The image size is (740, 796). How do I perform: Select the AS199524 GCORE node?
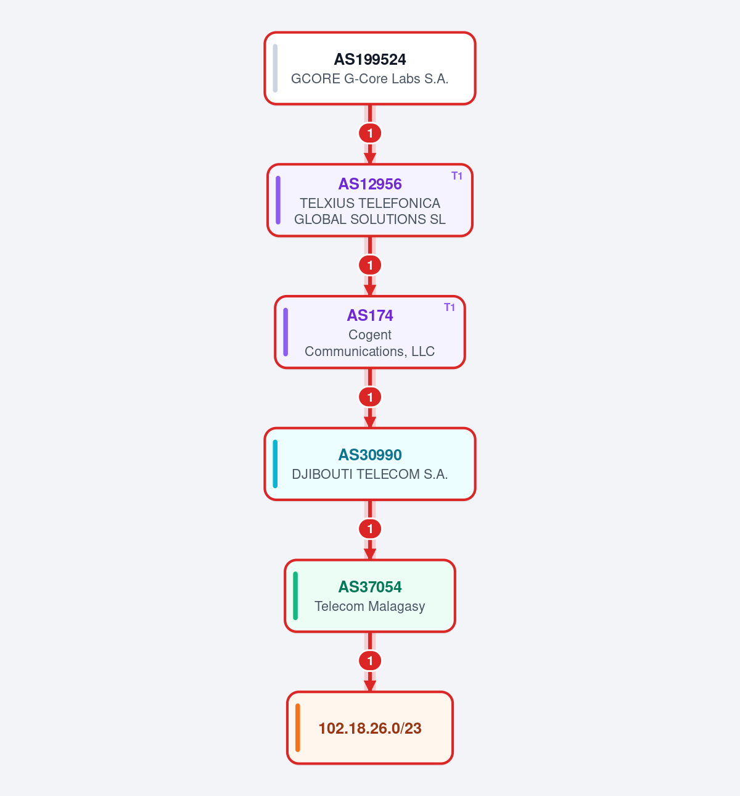click(x=370, y=68)
